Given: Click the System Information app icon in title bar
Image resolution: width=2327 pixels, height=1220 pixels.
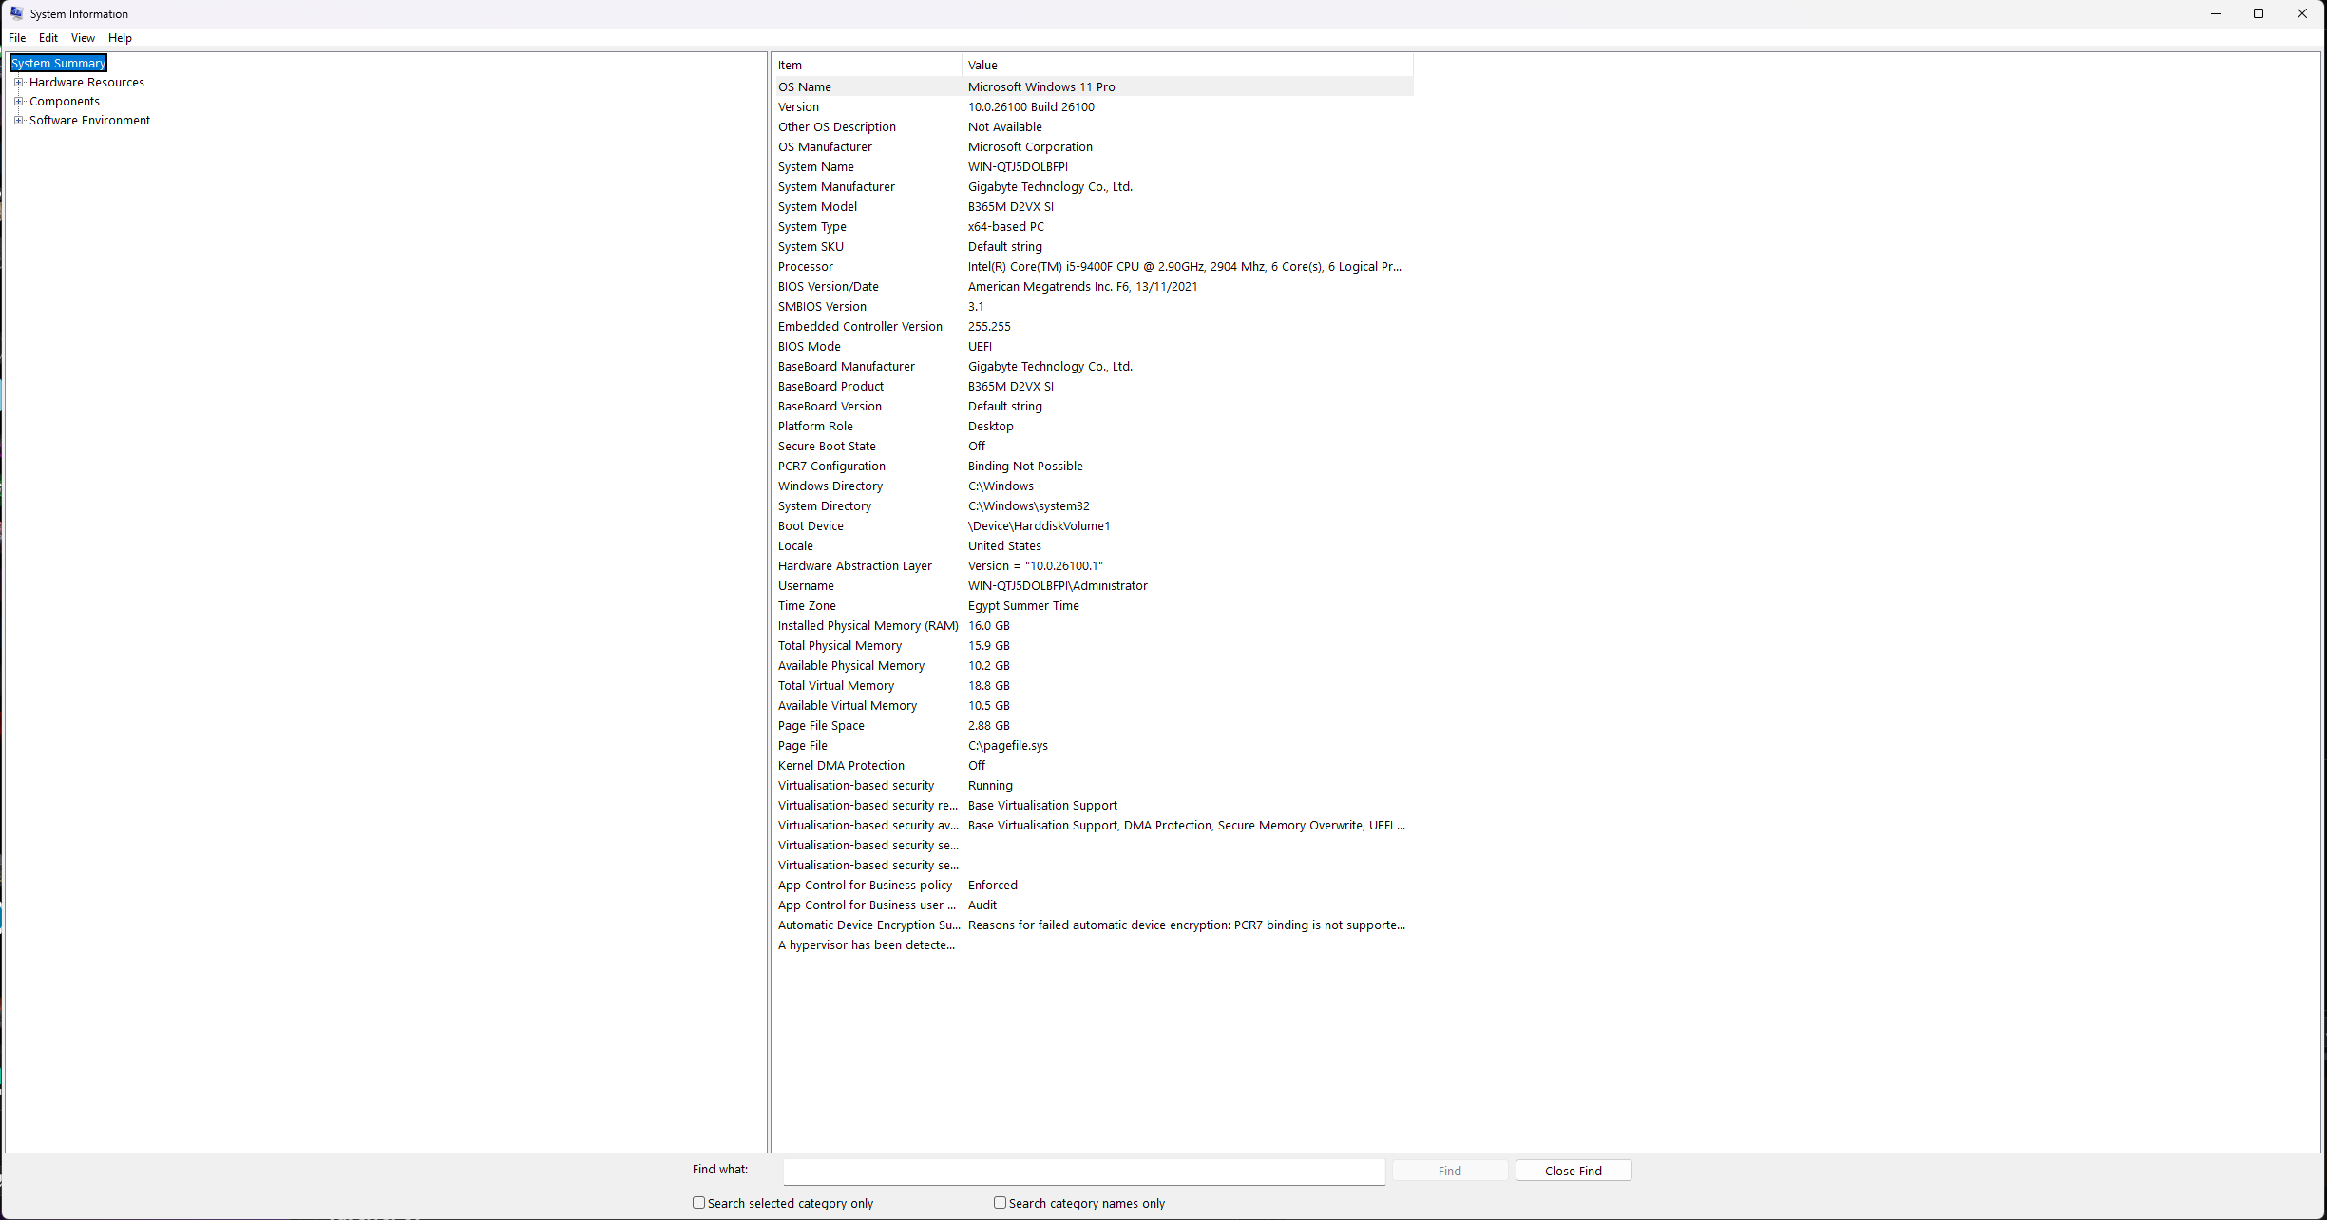Looking at the screenshot, I should (16, 13).
